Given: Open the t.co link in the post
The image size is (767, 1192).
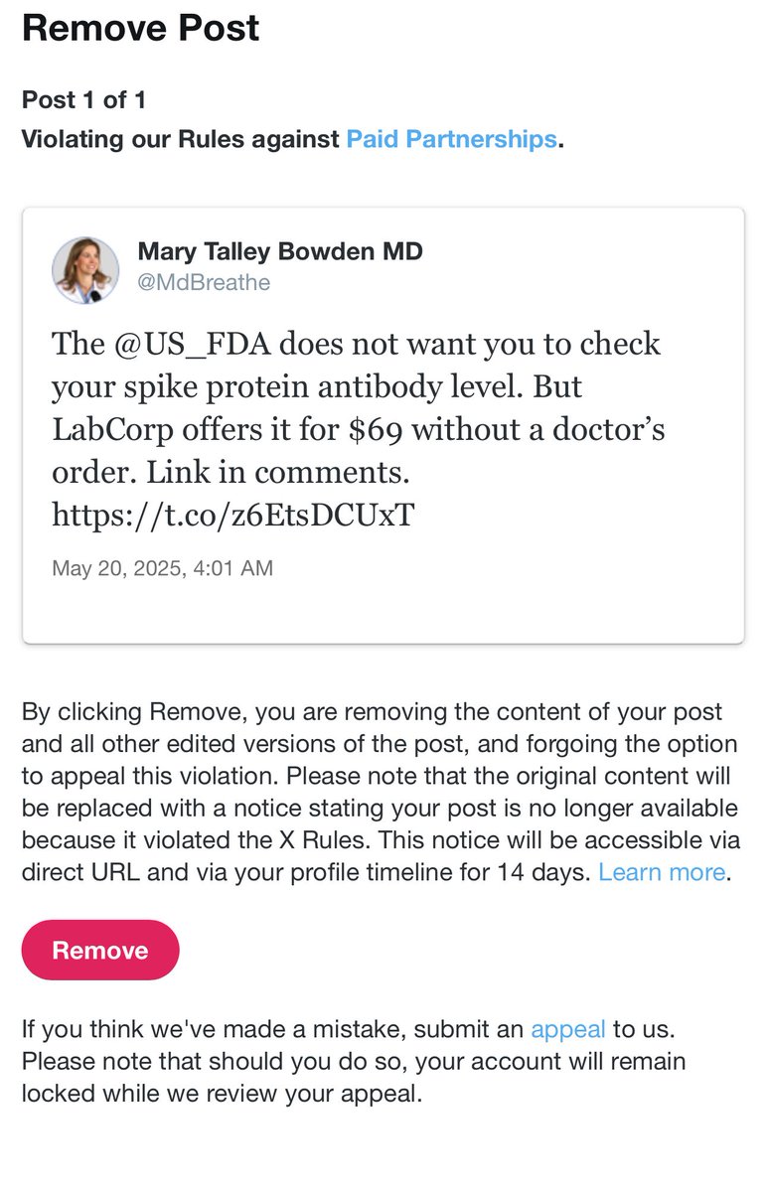Looking at the screenshot, I should point(232,517).
